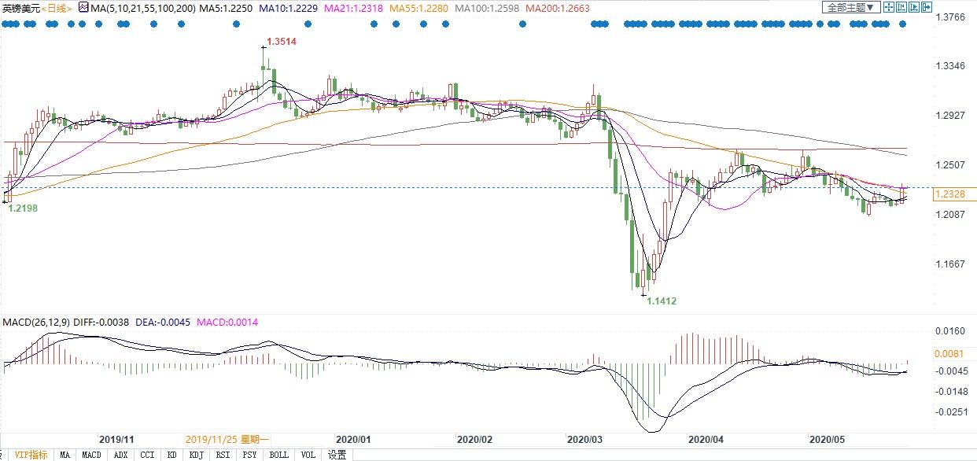Select the KDJ indicator tab
The image size is (977, 461).
pyautogui.click(x=196, y=455)
